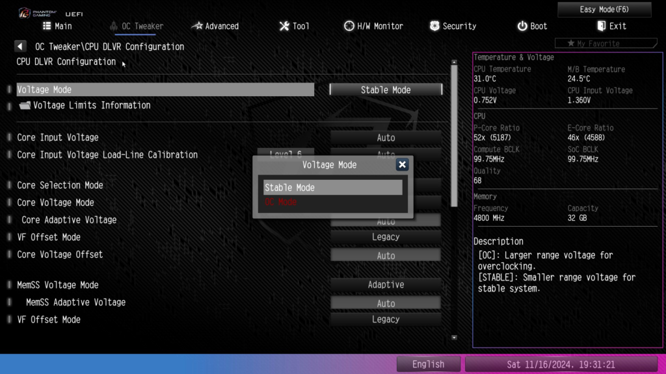
Task: Select Stable Mode in popup list
Action: pos(332,188)
